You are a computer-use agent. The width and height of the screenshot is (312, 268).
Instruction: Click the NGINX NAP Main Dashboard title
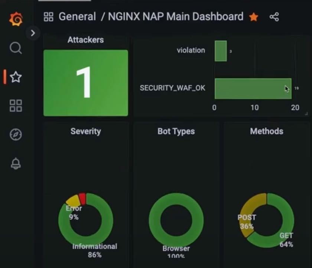pos(176,16)
